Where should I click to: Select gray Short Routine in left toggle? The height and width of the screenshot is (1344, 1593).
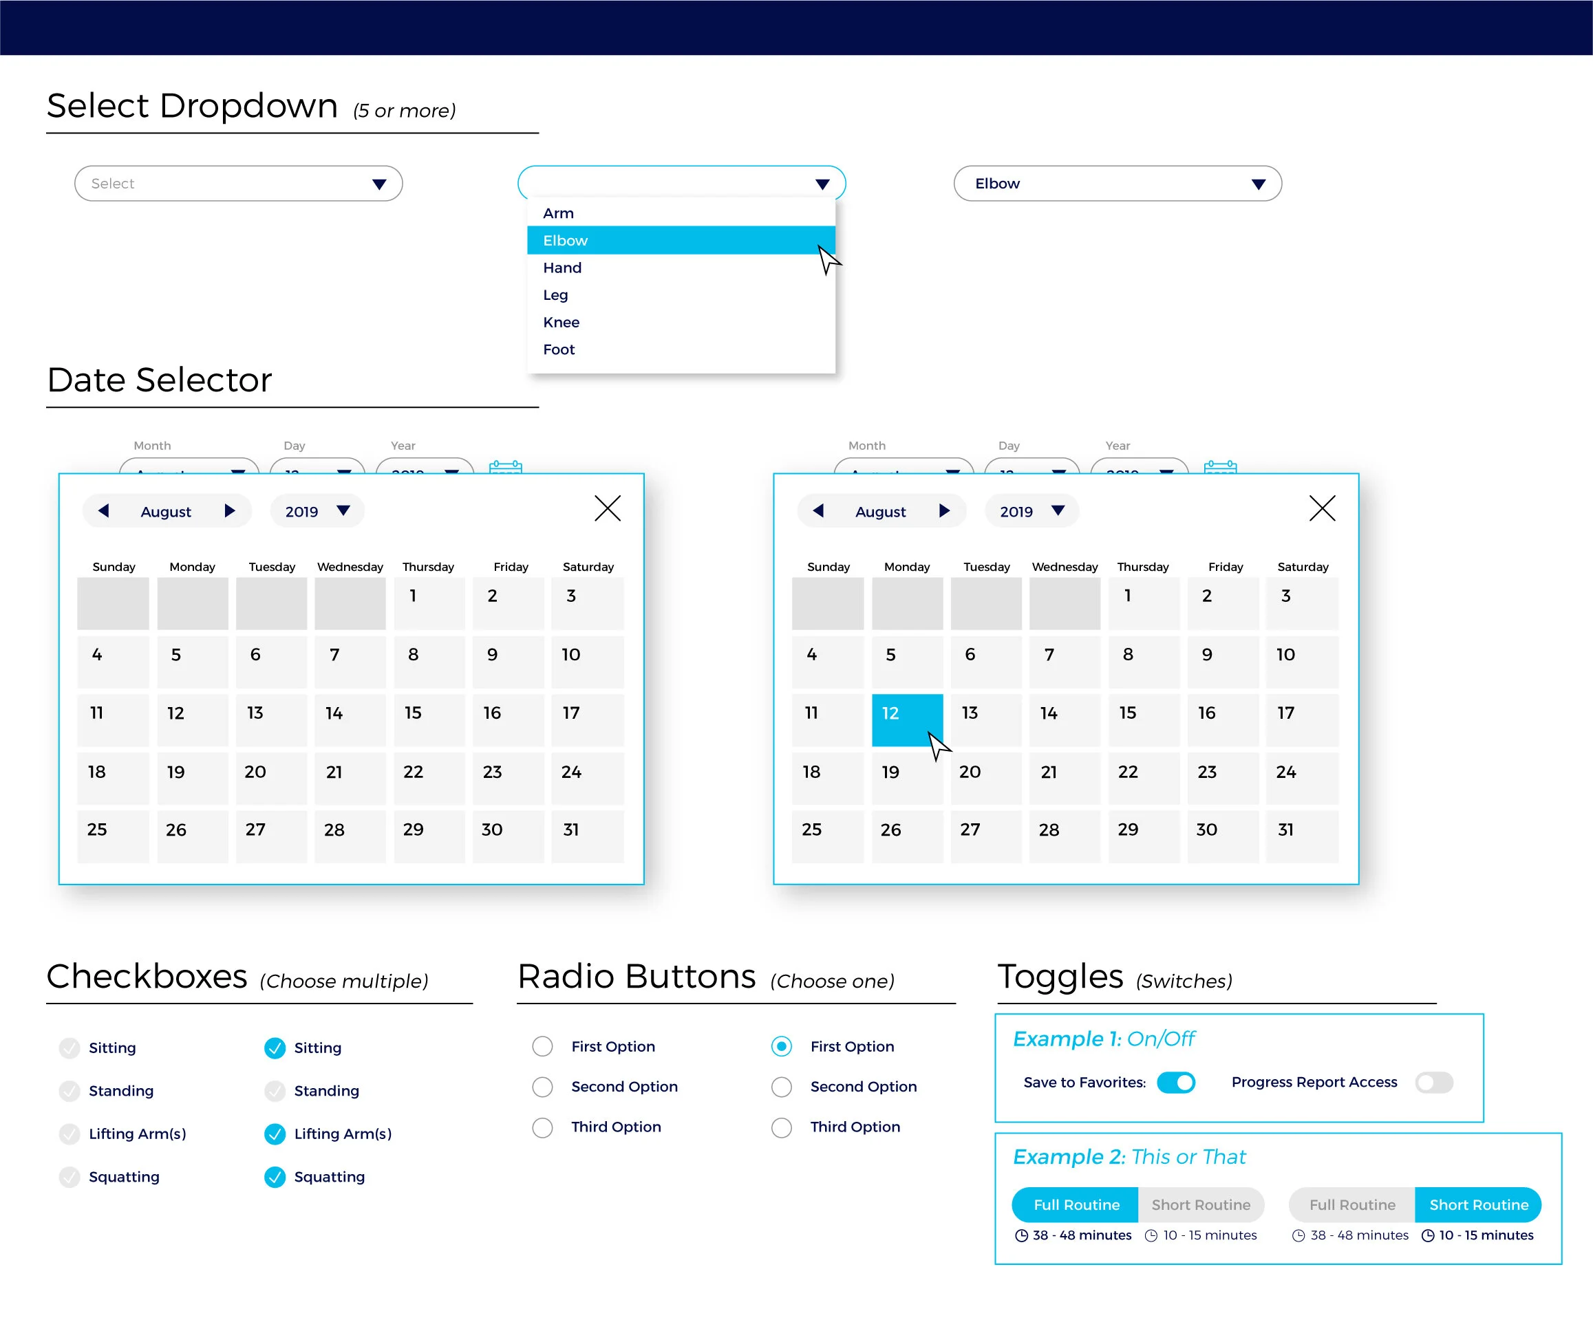1201,1204
